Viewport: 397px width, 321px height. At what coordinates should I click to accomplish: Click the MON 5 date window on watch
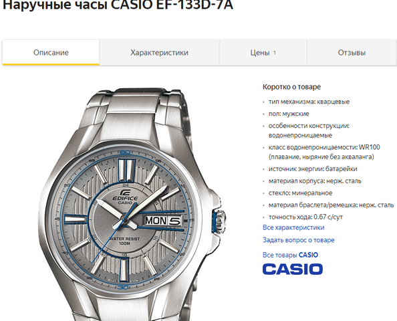point(163,221)
